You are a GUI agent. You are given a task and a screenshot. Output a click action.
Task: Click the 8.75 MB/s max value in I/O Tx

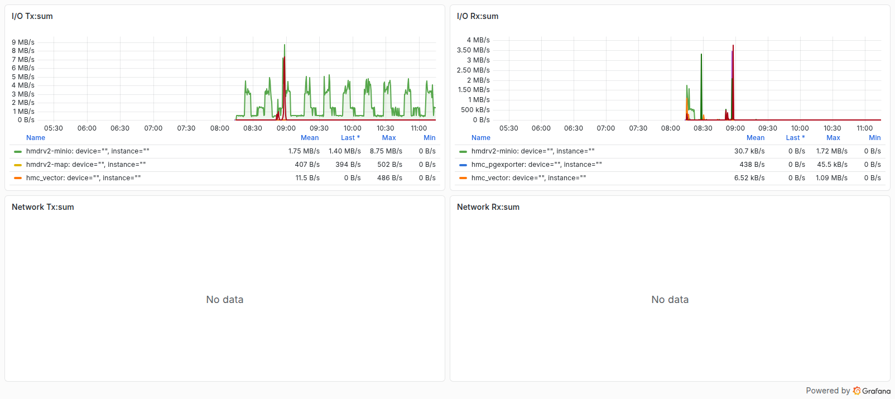point(386,151)
